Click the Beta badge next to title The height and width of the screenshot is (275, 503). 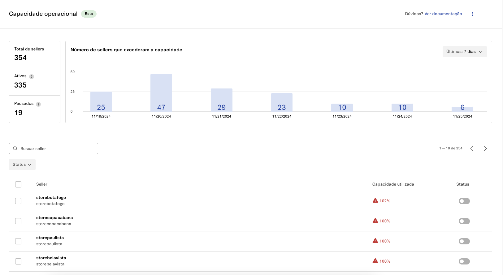click(x=89, y=14)
